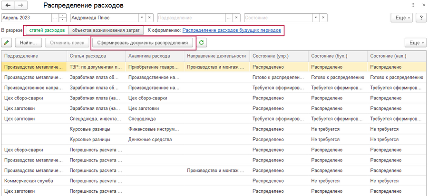Screen dimensions: 428x196
Task: Open period selection next to Апрель 2023
Action: 55,18
